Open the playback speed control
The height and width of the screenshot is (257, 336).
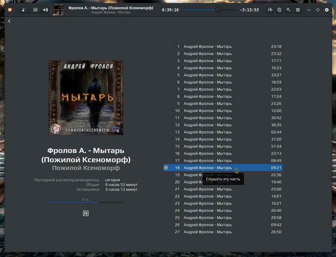tap(270, 10)
